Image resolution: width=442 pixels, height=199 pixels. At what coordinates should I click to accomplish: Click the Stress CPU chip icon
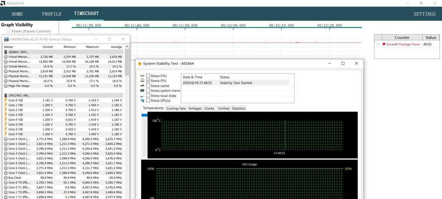pyautogui.click(x=142, y=76)
